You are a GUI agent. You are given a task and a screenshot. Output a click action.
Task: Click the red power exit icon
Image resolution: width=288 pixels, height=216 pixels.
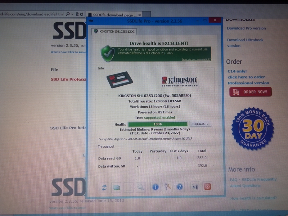pyautogui.click(x=207, y=186)
